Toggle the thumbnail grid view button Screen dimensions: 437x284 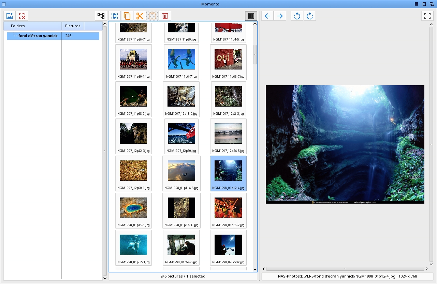click(x=251, y=16)
